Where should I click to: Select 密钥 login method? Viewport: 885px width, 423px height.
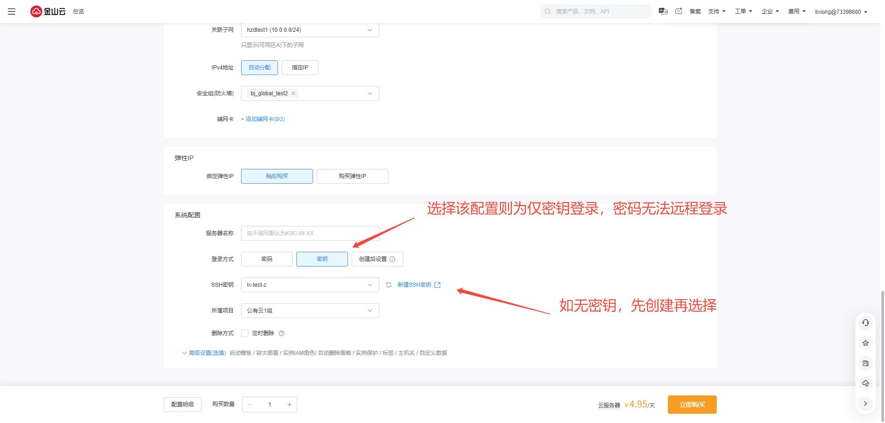322,259
